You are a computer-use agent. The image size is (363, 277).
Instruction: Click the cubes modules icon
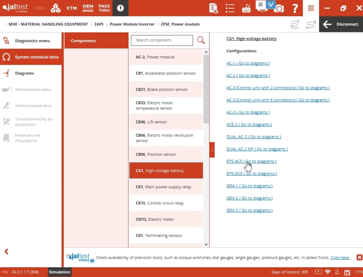[55, 8]
